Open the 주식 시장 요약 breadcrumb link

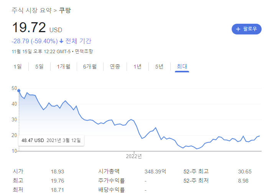point(31,10)
